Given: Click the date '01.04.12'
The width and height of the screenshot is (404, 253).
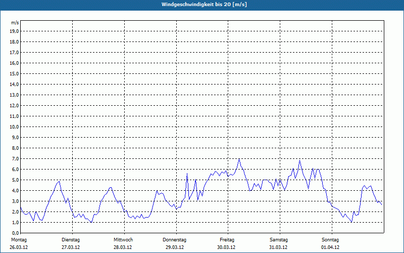Looking at the screenshot, I should pos(330,247).
